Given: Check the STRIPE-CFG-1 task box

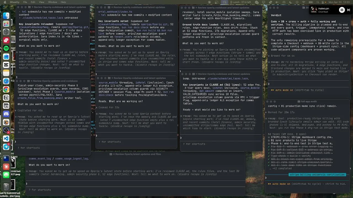Looking at the screenshot, I should click(269, 137).
